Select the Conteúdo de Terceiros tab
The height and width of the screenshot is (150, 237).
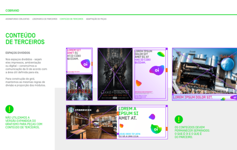tap(72, 19)
